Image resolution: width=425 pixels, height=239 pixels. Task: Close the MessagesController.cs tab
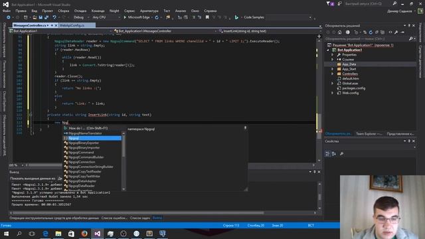coord(56,25)
